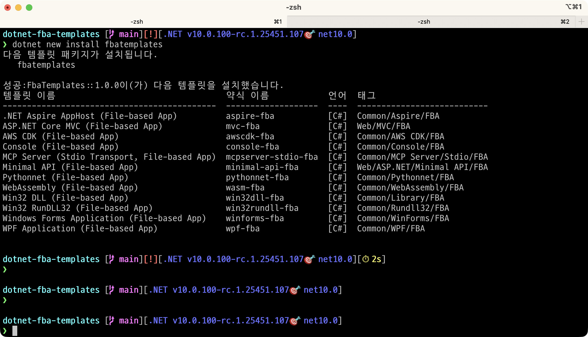The width and height of the screenshot is (588, 337).
Task: Minimize the terminal with the yellow button
Action: [18, 8]
